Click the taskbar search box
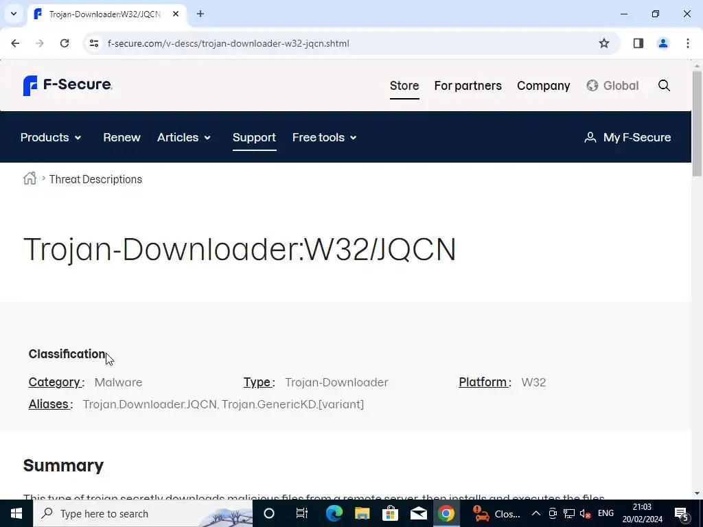 [x=143, y=513]
